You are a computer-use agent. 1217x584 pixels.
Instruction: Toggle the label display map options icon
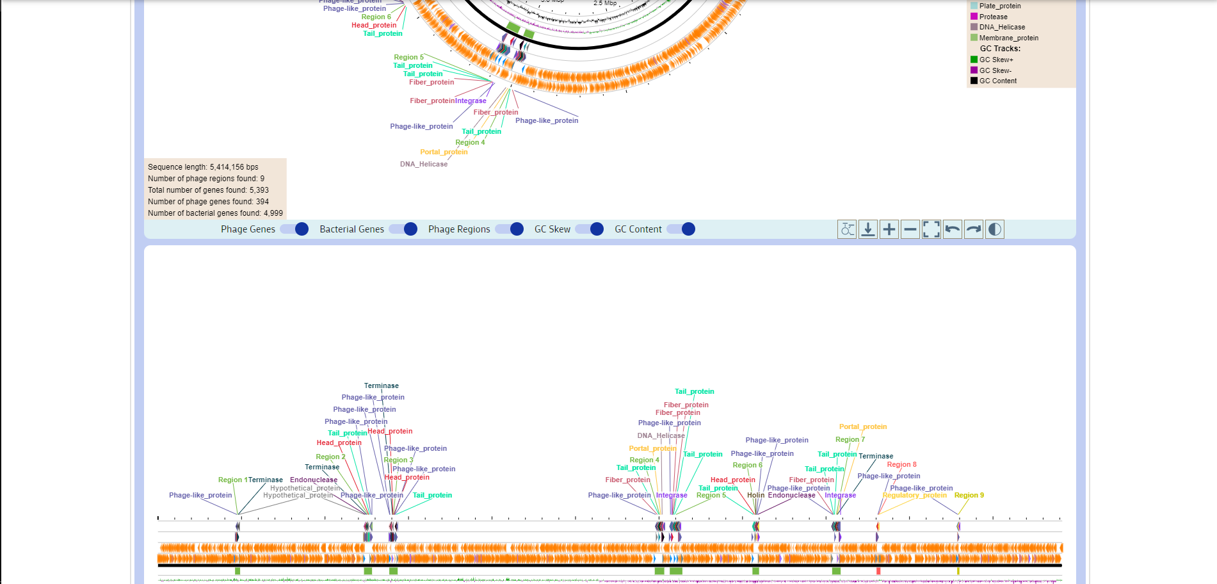[847, 229]
